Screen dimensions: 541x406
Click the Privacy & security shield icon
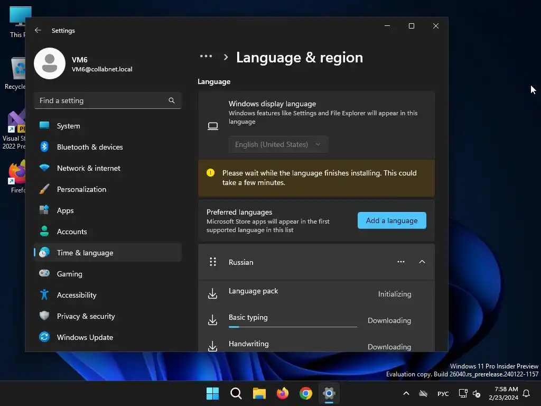[44, 316]
